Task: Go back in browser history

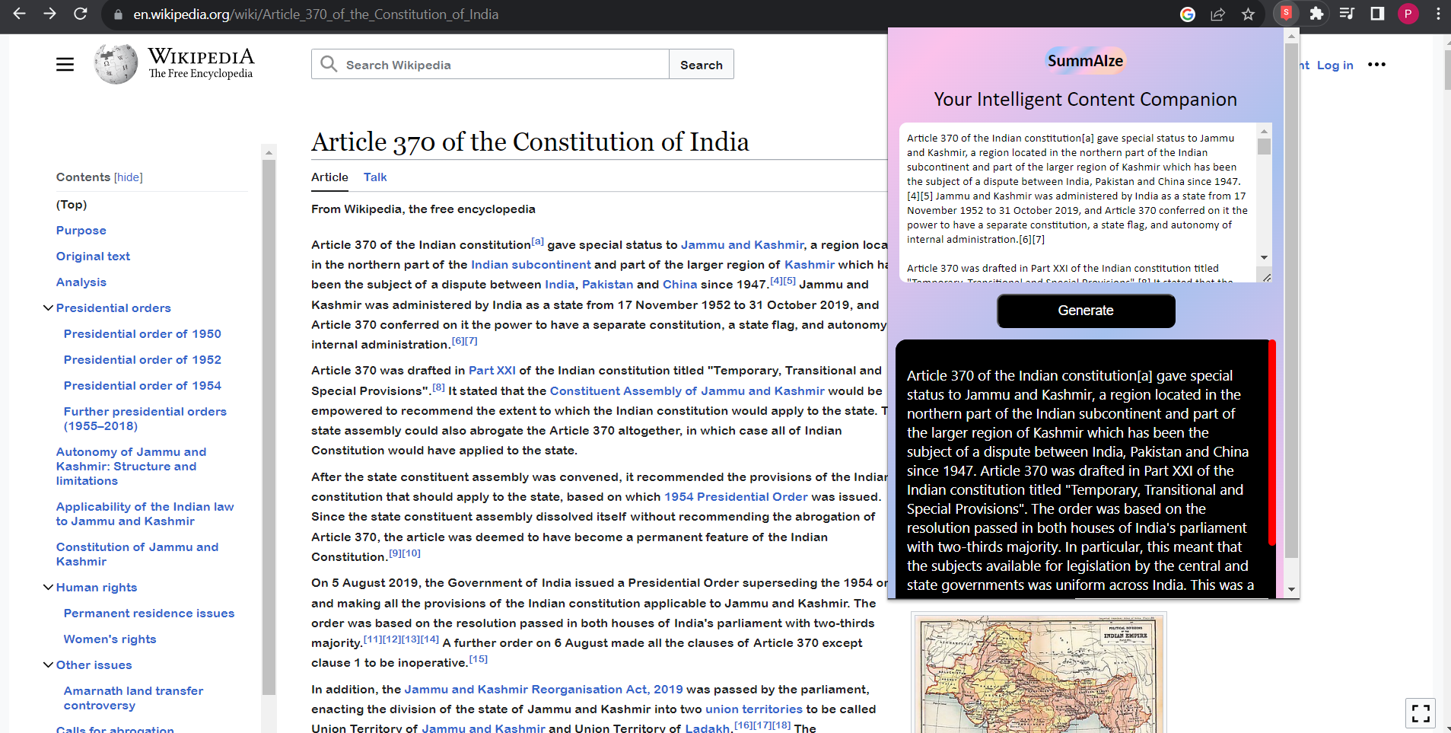Action: tap(19, 14)
